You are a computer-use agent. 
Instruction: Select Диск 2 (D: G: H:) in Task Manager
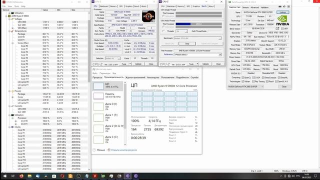click(x=108, y=128)
